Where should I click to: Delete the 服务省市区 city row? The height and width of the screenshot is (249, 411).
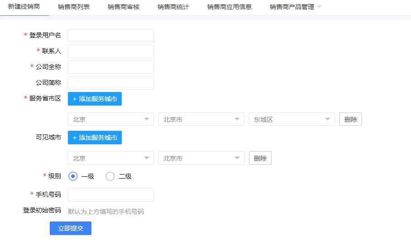[351, 120]
